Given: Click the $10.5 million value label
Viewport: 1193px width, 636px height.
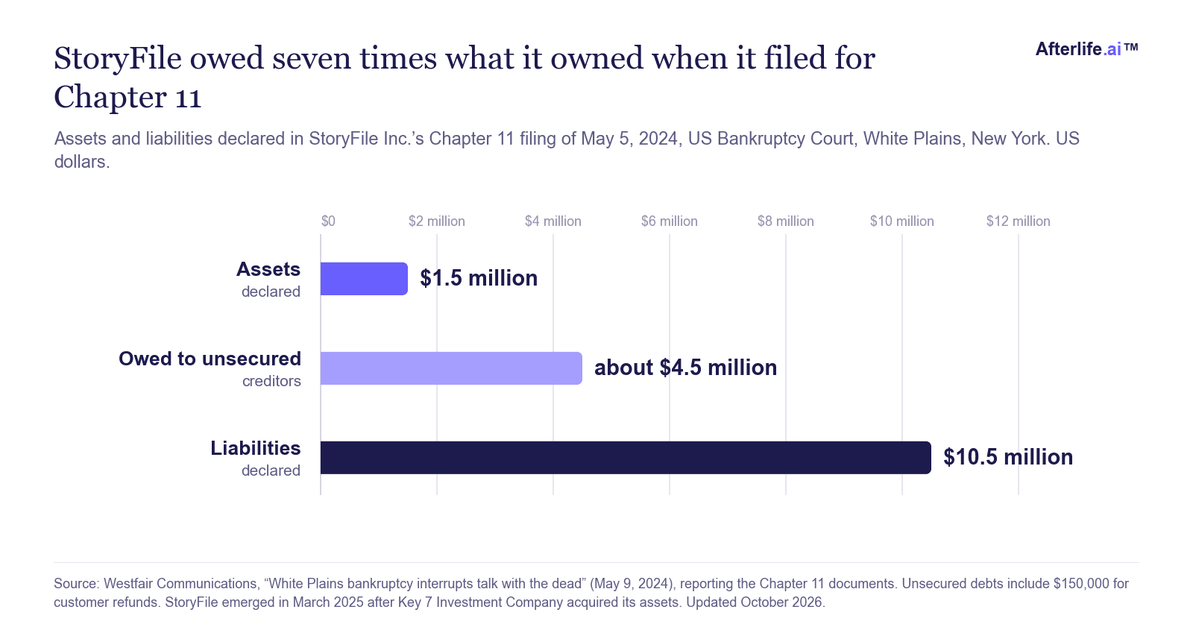Looking at the screenshot, I should [1008, 457].
